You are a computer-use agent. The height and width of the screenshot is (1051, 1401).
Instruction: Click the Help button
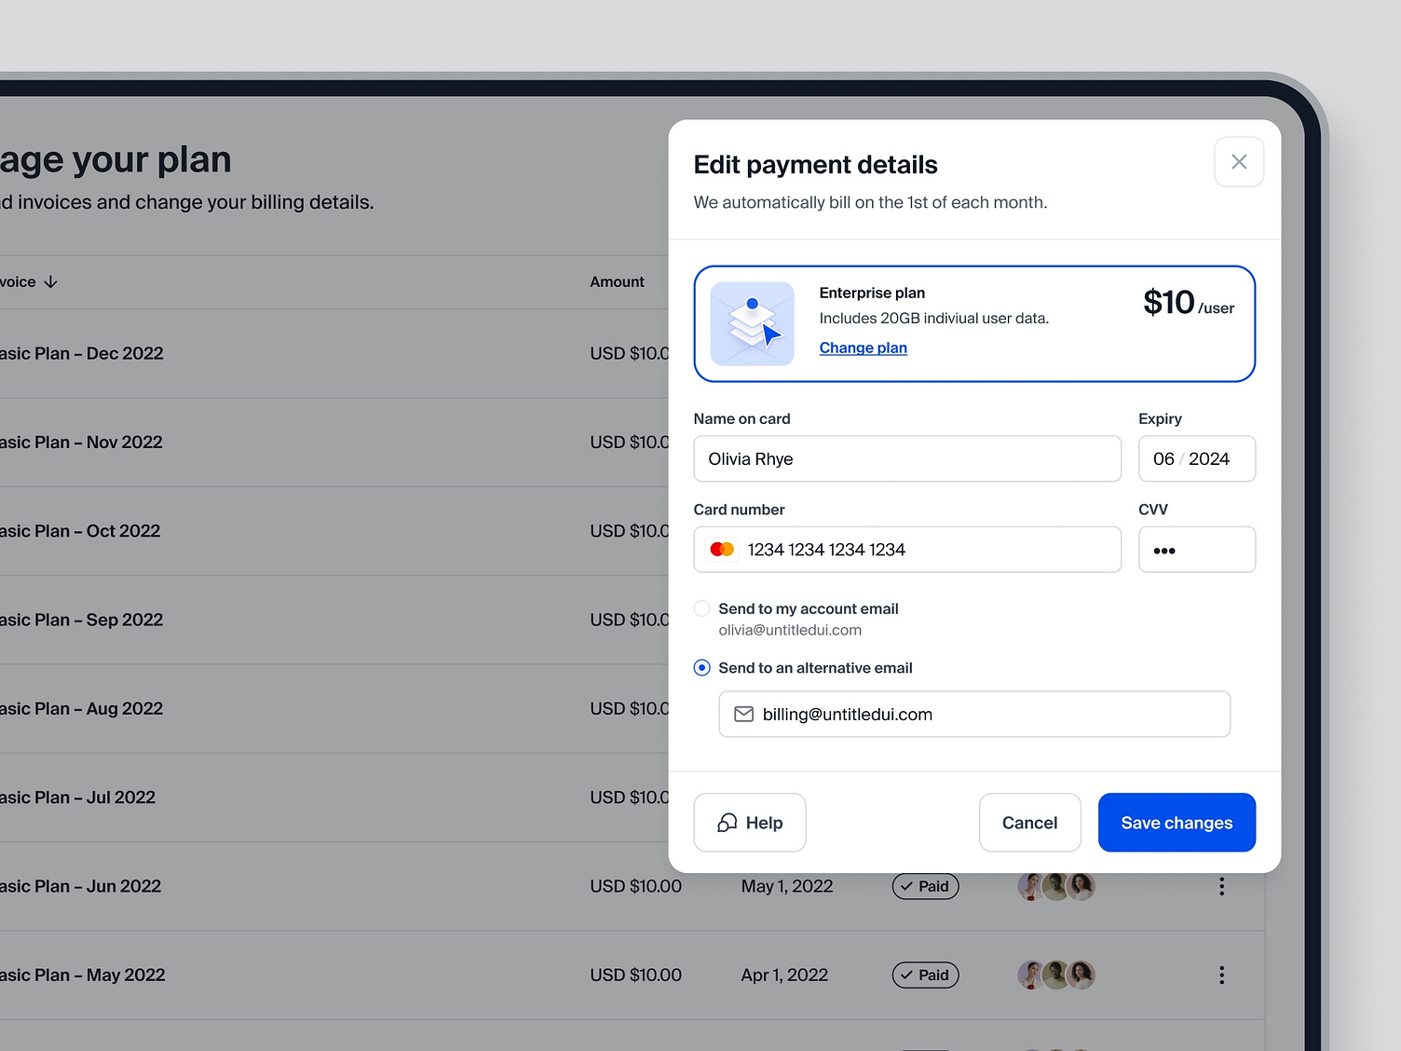pos(749,822)
